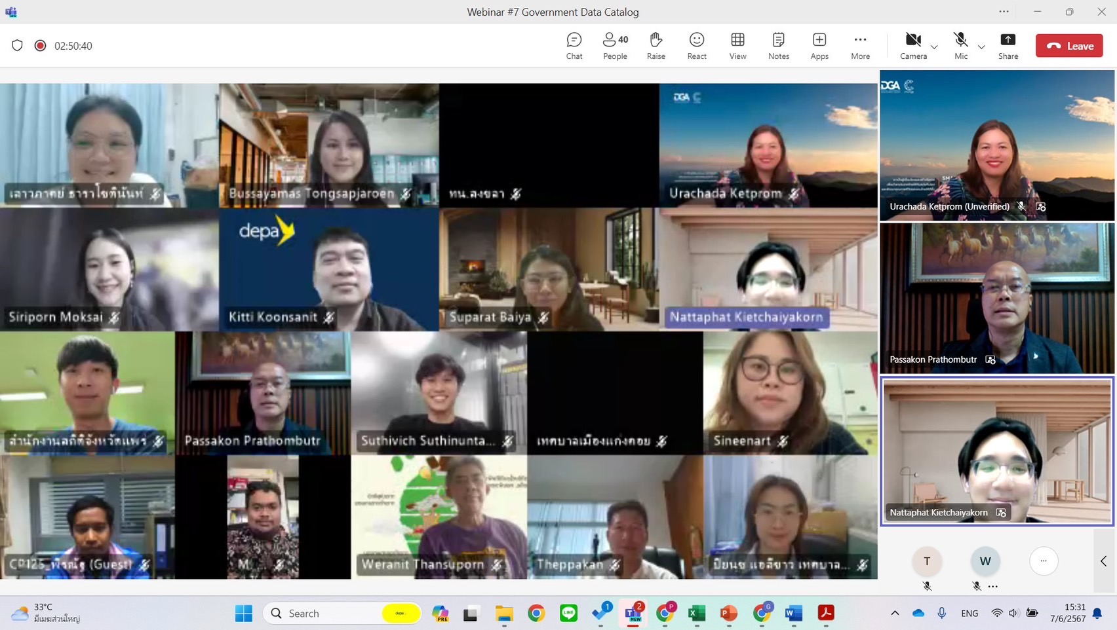Select Theppakan video tile
Viewport: 1117px width, 630px height.
tap(615, 517)
